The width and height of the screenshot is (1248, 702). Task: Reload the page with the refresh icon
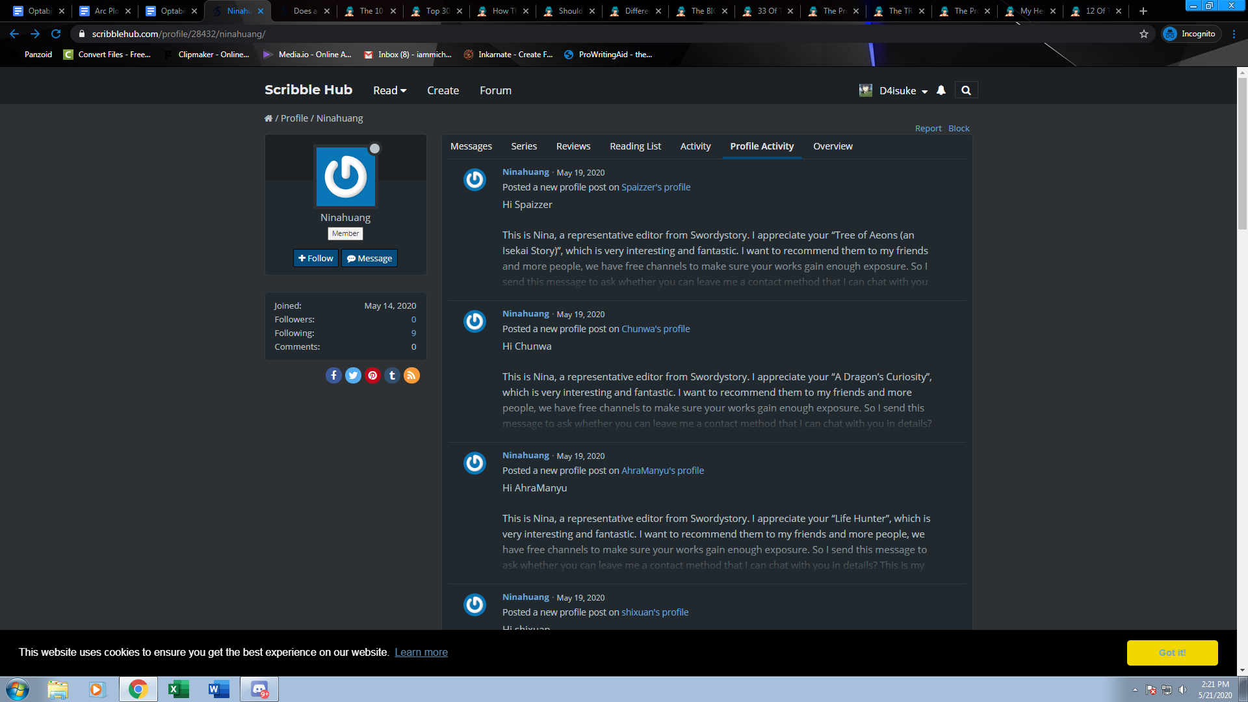(56, 34)
